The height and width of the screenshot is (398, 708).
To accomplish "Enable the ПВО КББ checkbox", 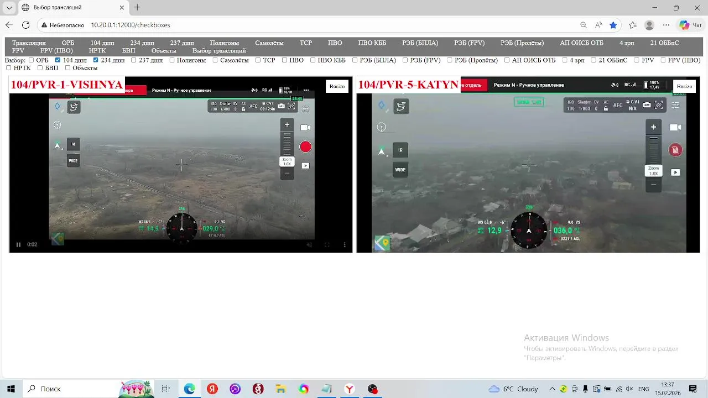I will pos(313,60).
